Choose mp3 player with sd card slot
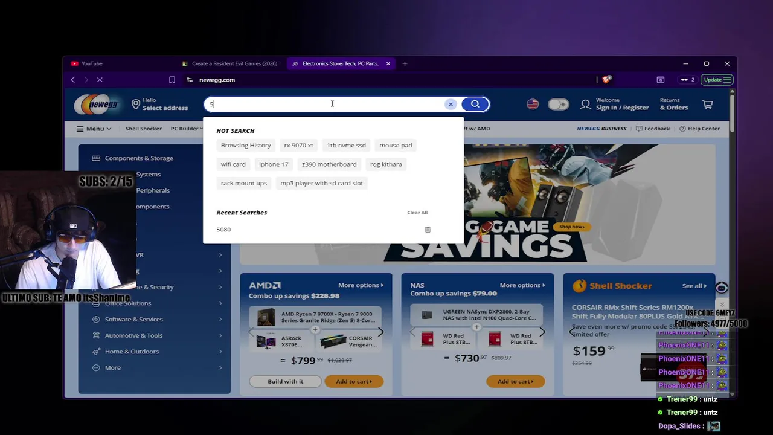Viewport: 773px width, 435px height. [321, 183]
